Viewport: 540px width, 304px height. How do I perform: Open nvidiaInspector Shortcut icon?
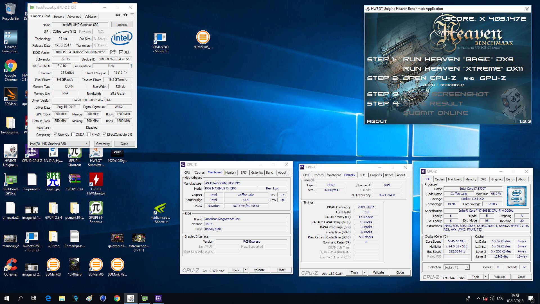point(160,213)
